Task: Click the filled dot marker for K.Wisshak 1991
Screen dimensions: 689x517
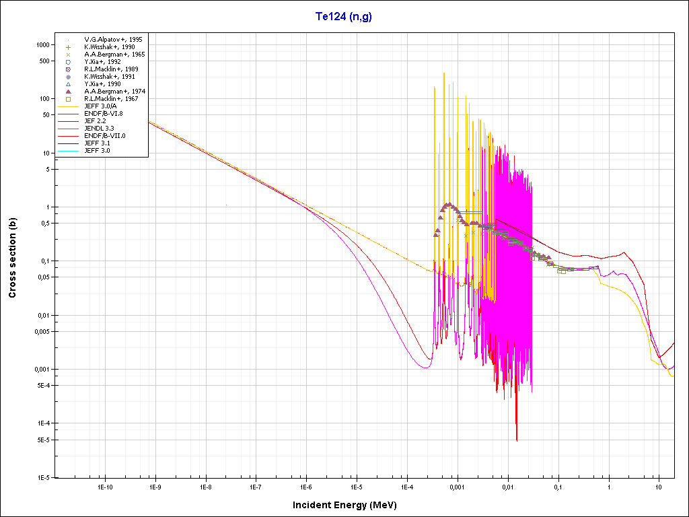Action: [68, 77]
